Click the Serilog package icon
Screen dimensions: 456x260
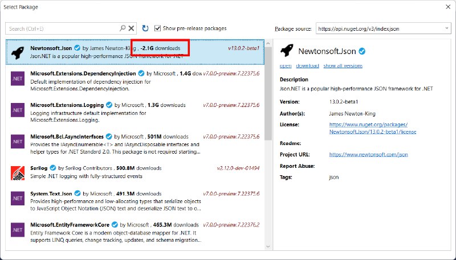pos(18,173)
